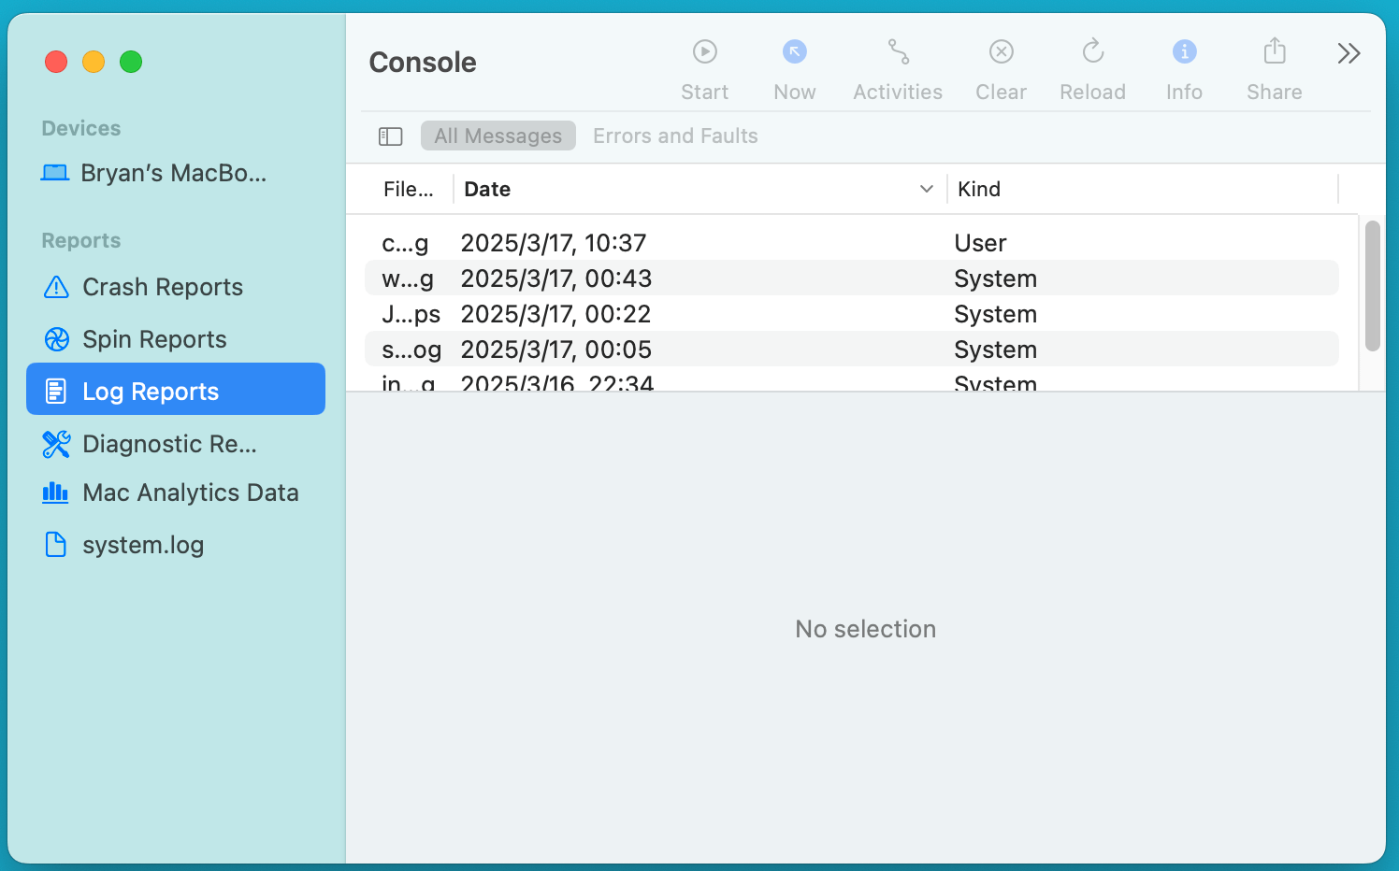The width and height of the screenshot is (1399, 871).
Task: Open Crash Reports in sidebar
Action: pyautogui.click(x=162, y=287)
